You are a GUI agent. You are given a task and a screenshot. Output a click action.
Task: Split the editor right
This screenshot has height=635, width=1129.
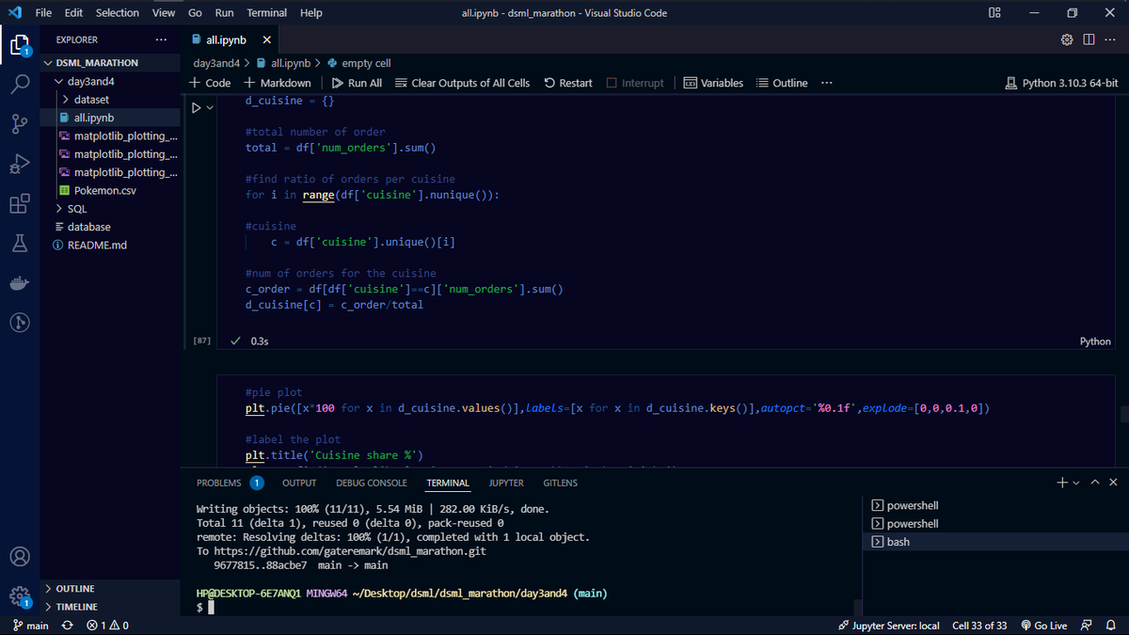1088,40
